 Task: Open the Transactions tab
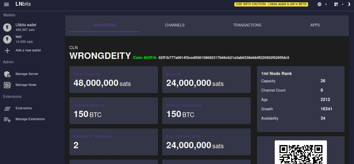click(x=247, y=25)
